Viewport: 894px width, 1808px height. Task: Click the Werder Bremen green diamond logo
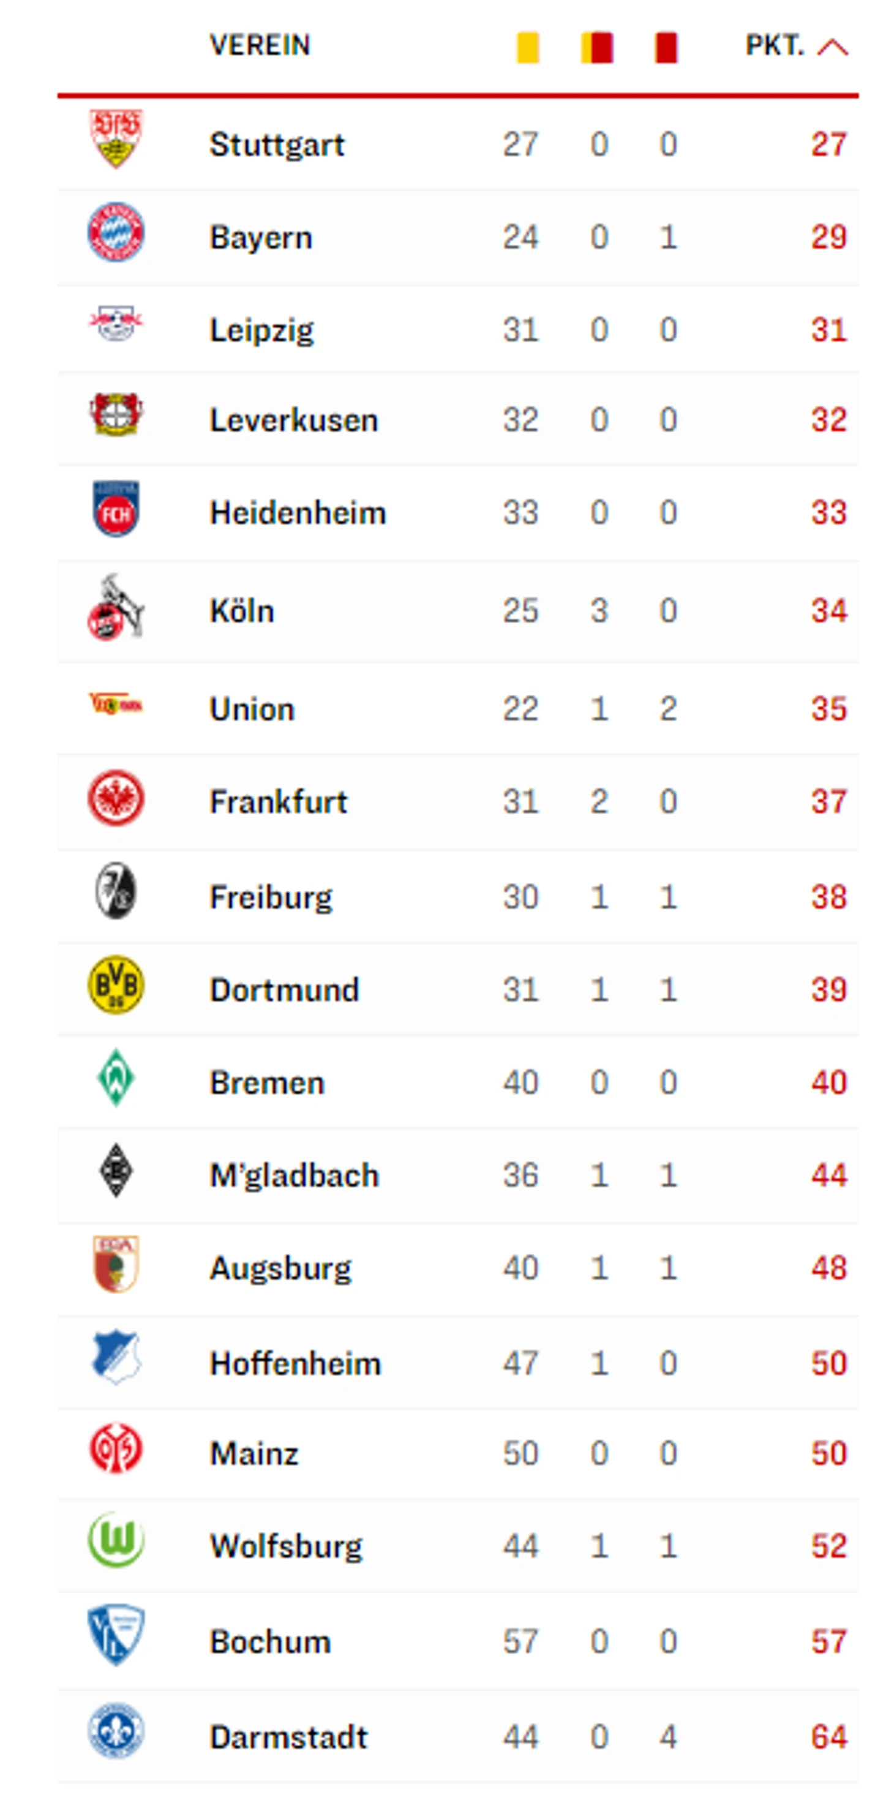coord(116,1077)
